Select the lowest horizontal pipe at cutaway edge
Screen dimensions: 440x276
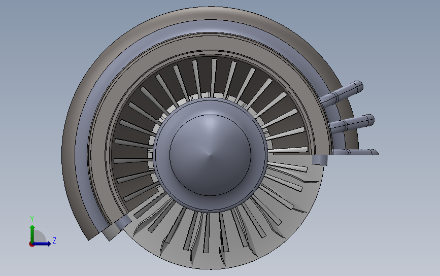[x=355, y=152]
